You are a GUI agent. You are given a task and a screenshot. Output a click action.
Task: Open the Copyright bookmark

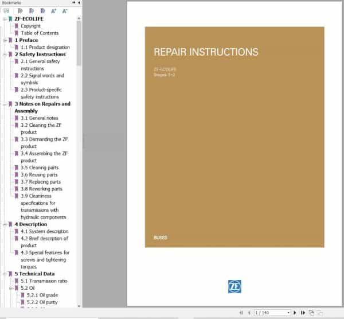30,26
